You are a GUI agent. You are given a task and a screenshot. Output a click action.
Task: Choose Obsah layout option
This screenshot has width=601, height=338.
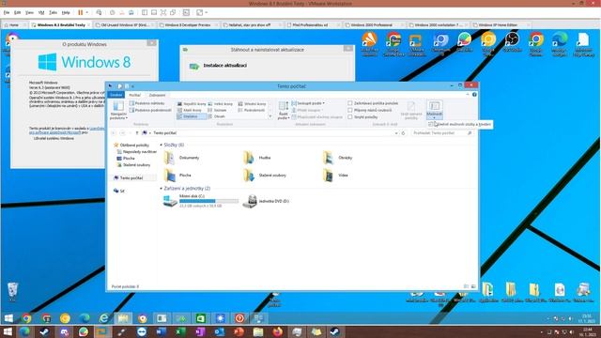coord(217,116)
